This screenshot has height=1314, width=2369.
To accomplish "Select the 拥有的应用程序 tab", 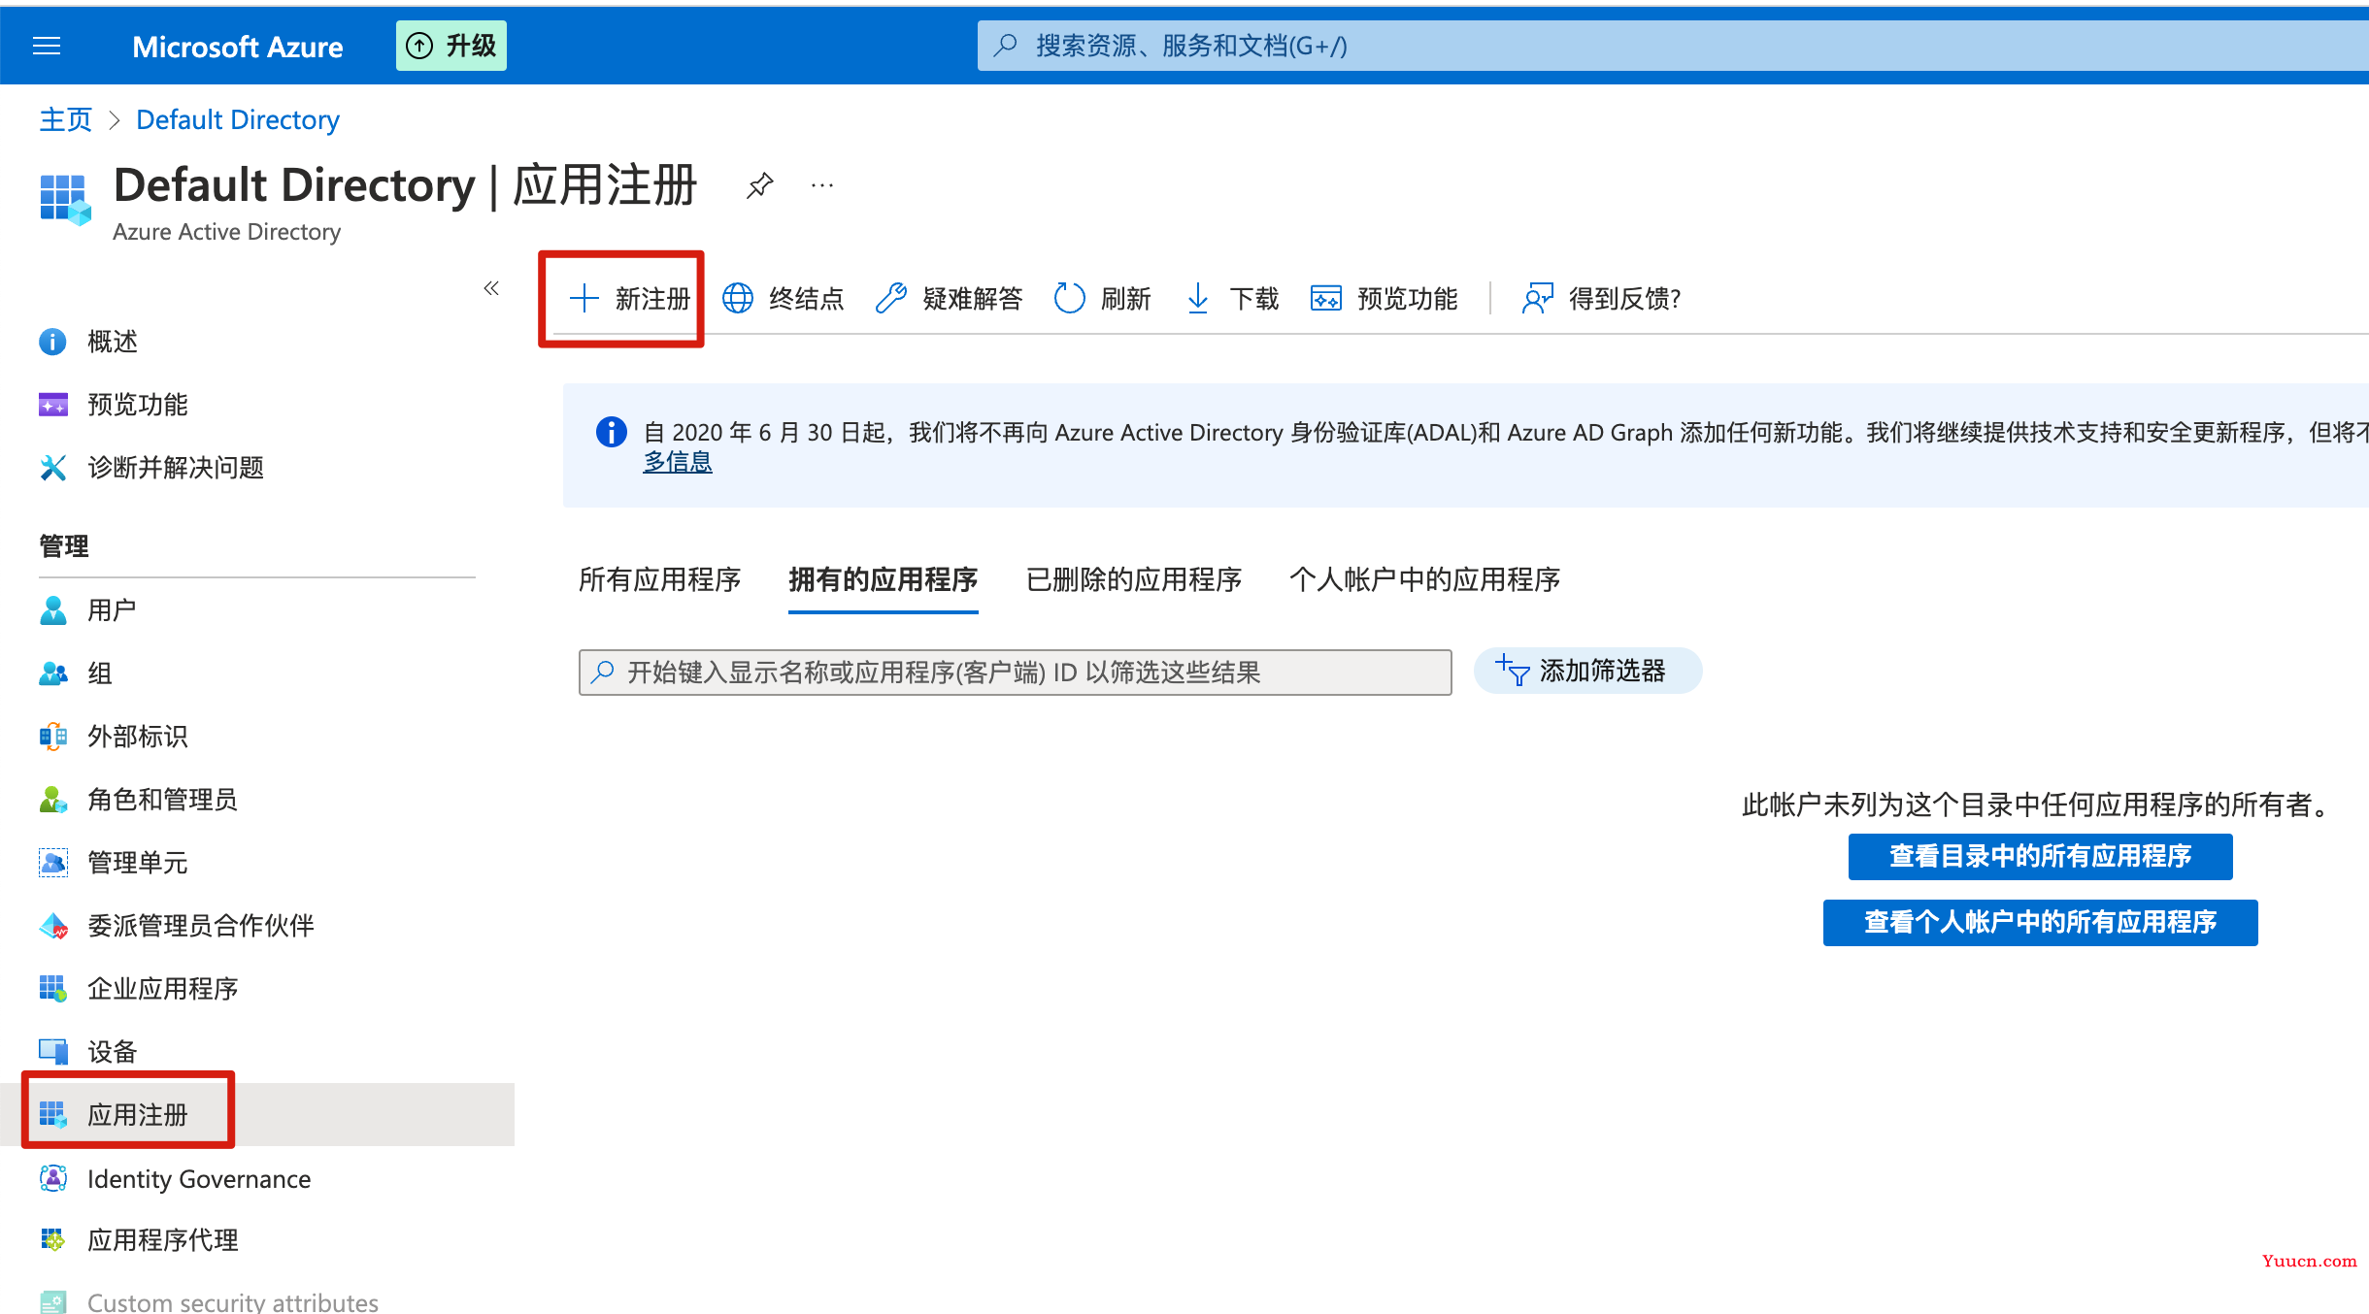I will (x=883, y=579).
